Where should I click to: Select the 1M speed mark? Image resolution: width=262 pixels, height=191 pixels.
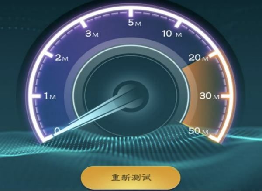50,96
